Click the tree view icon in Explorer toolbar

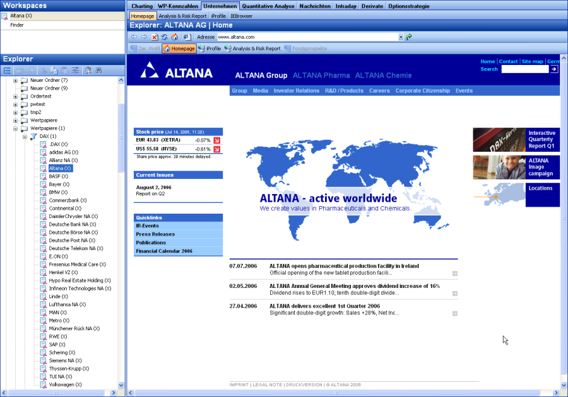pyautogui.click(x=8, y=71)
